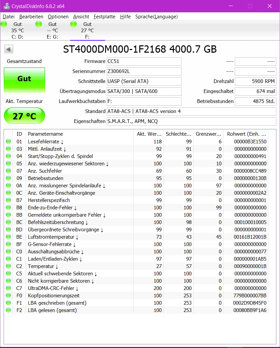The width and height of the screenshot is (280, 348).
Task: Select the Anz. Geräte-Einschaltvorgänge row
Action: tap(136, 193)
